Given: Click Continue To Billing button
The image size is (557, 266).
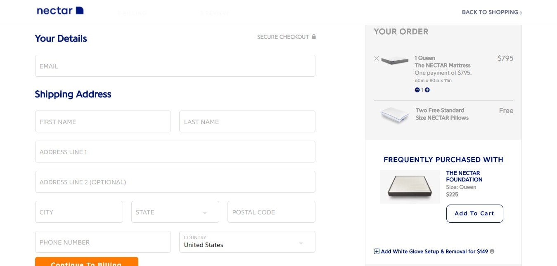Looking at the screenshot, I should click(x=87, y=261).
